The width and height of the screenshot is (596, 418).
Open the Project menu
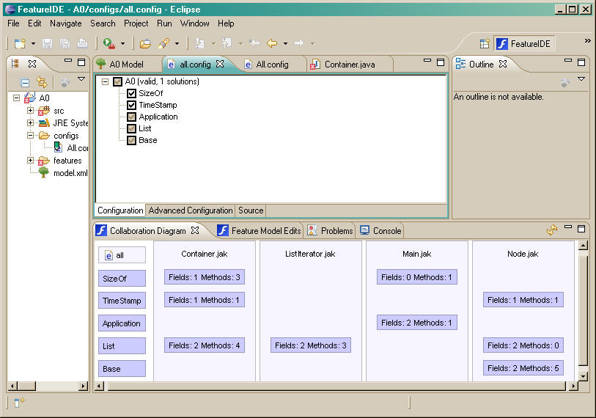136,23
